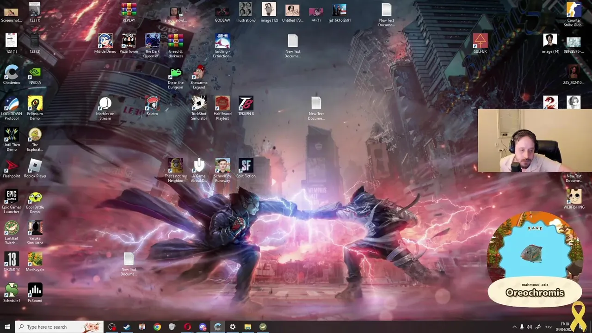The image size is (592, 333).
Task: Switch to Steam in the taskbar
Action: click(127, 327)
